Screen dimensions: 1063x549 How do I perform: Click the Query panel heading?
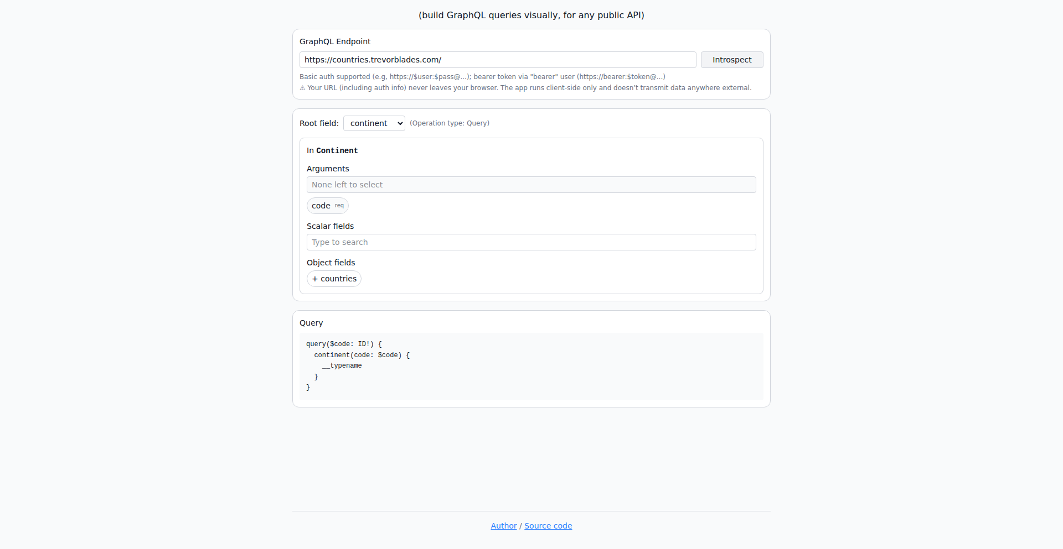coord(311,323)
